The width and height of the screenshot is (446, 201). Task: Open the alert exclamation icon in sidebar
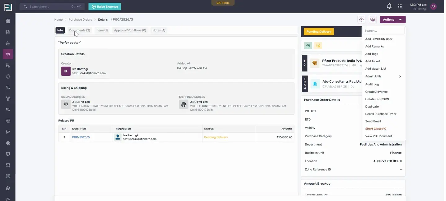(x=8, y=154)
